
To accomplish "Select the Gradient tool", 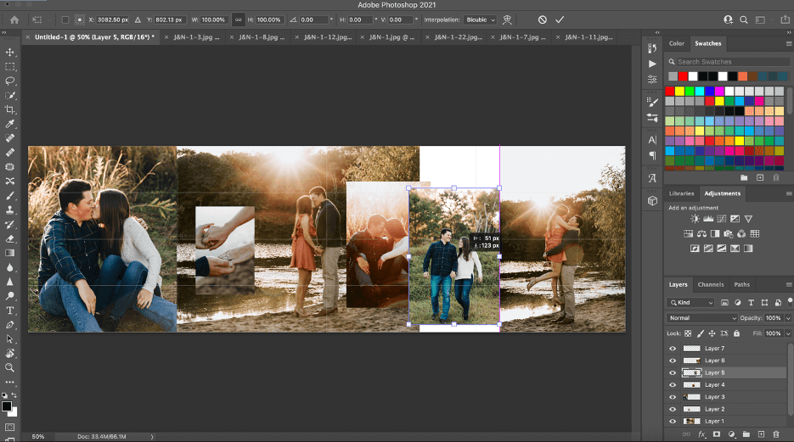I will pos(9,253).
